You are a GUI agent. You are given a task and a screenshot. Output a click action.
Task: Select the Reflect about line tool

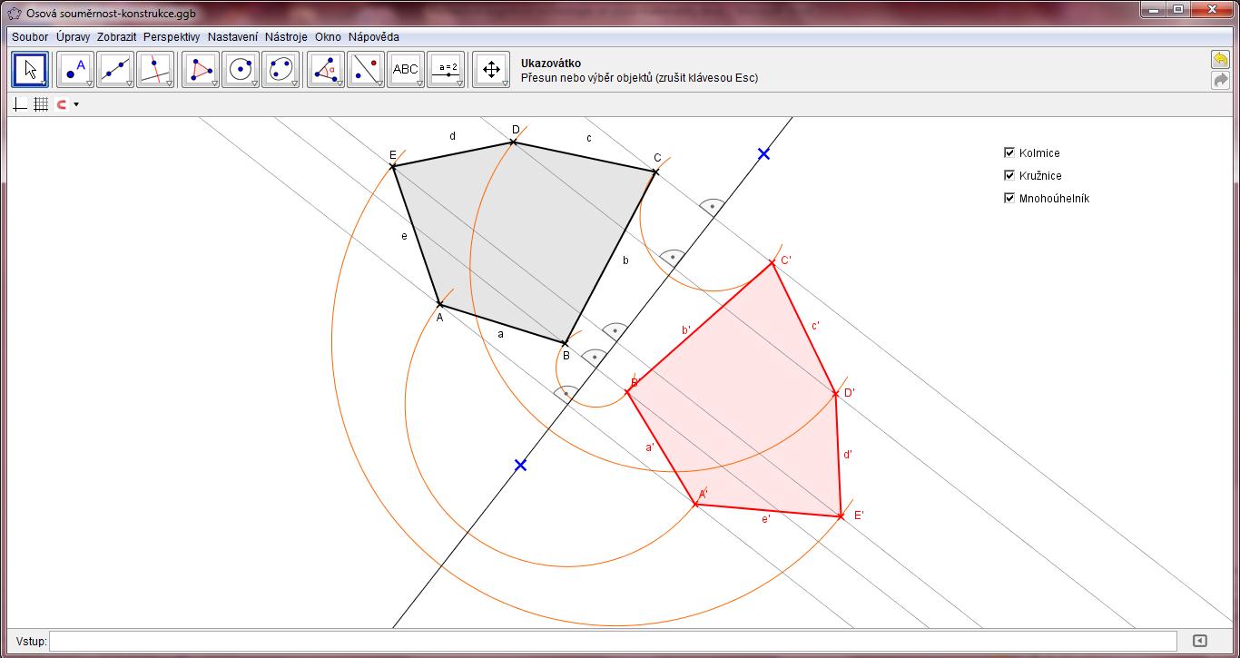[366, 69]
